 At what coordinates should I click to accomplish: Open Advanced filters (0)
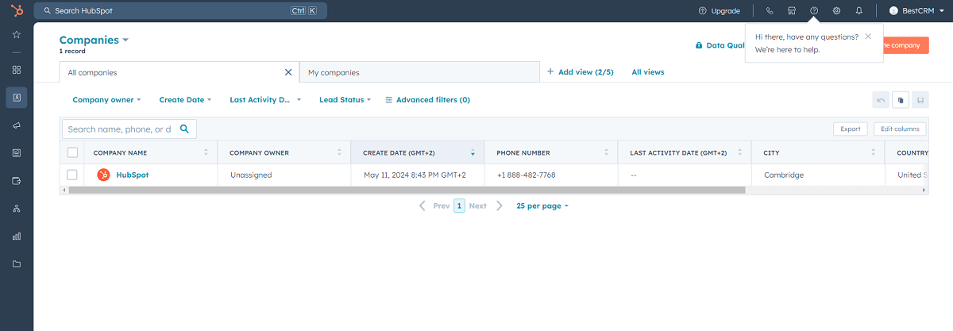[x=427, y=100]
